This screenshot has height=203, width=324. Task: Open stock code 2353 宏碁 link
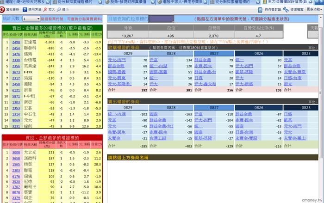16,108
